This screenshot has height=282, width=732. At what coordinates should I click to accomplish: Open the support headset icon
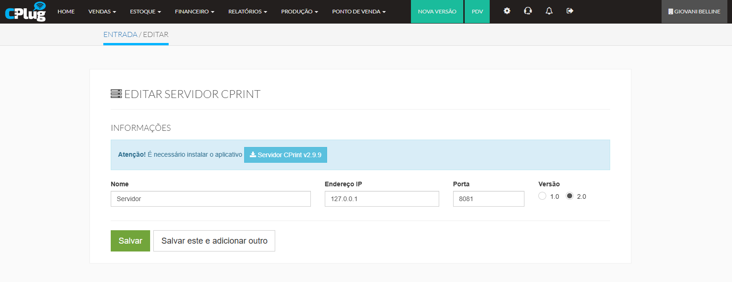tap(528, 11)
